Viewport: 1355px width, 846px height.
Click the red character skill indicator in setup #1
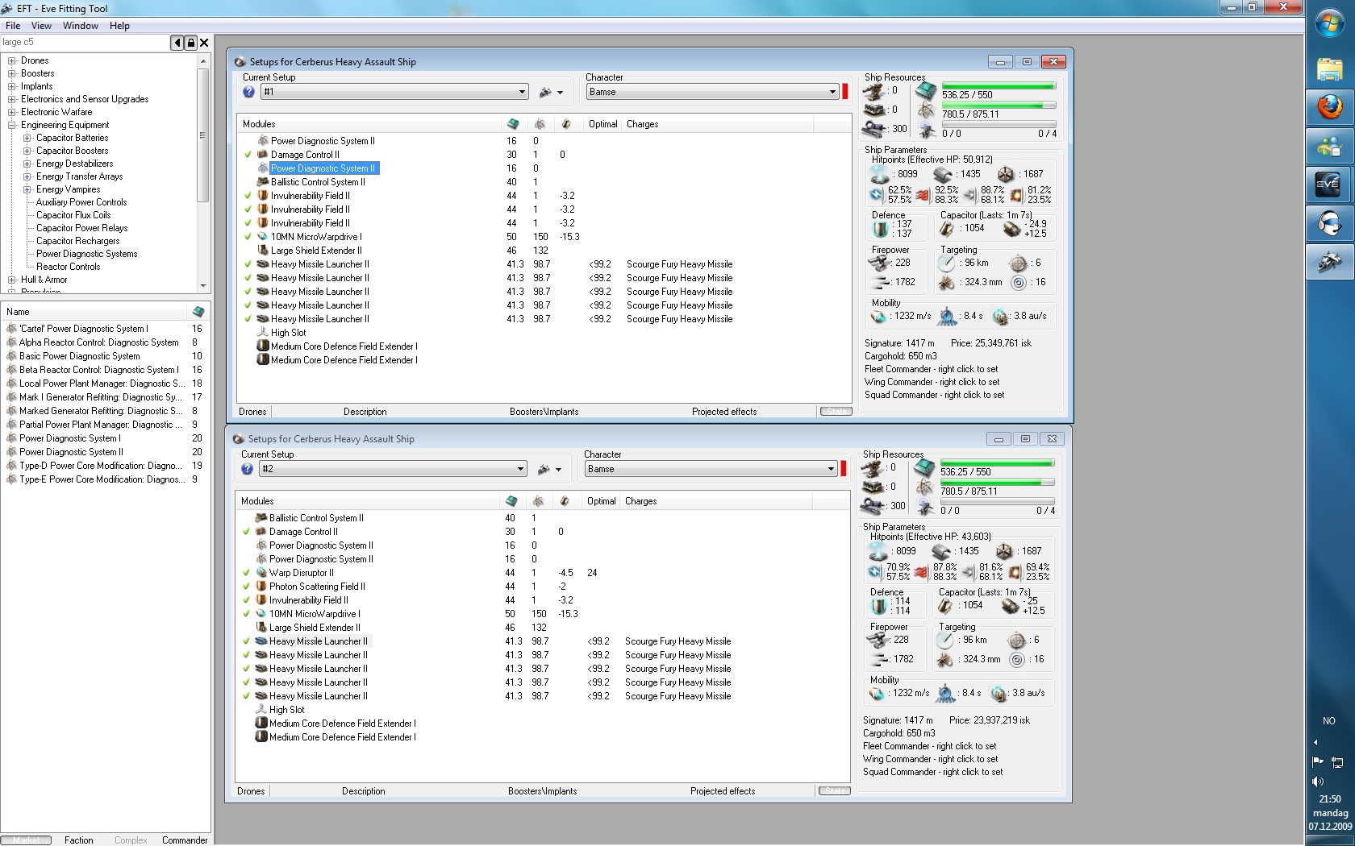845,92
